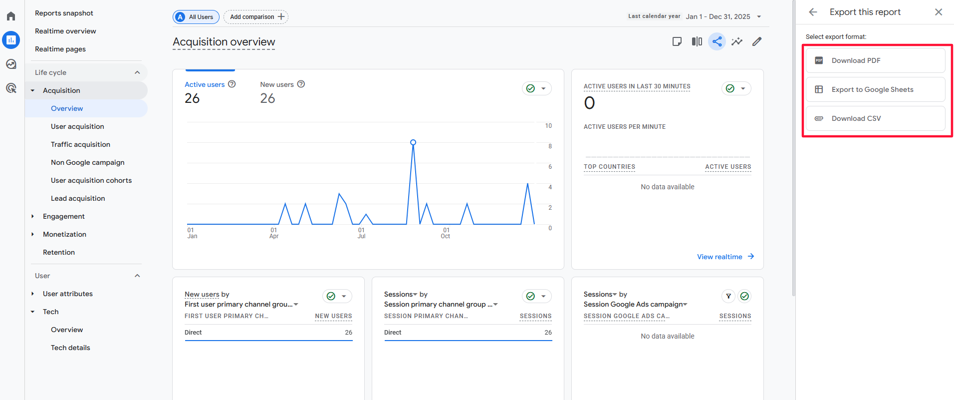954x400 pixels.
Task: Open Realtime pages
Action: [x=60, y=49]
